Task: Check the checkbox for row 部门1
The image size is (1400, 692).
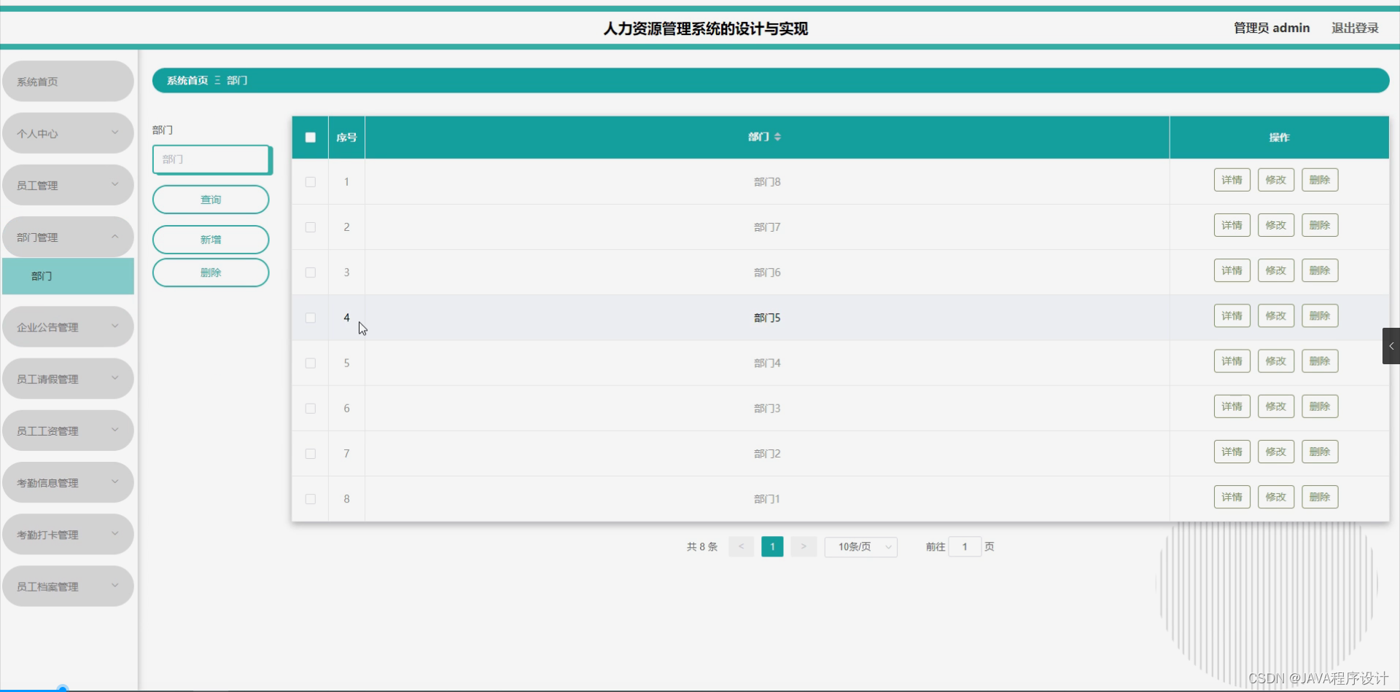Action: 311,499
